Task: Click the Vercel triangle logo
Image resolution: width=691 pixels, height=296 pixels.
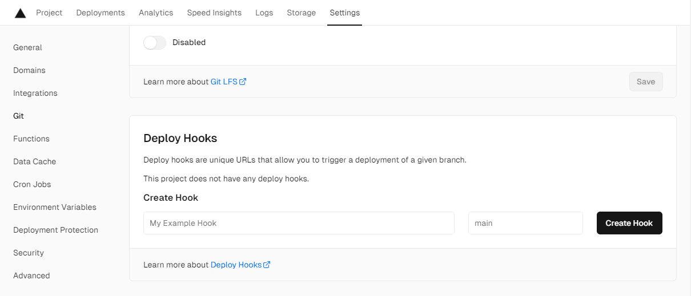Action: (20, 13)
